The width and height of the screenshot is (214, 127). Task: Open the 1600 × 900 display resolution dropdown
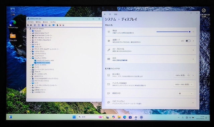pyautogui.click(x=184, y=85)
